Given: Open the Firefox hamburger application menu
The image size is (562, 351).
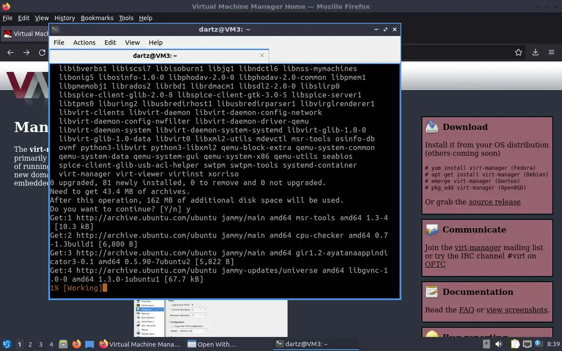Looking at the screenshot, I should coord(551,52).
